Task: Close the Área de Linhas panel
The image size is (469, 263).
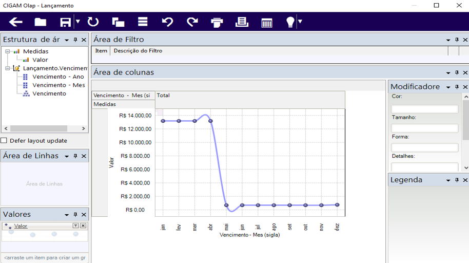Action: (x=84, y=156)
